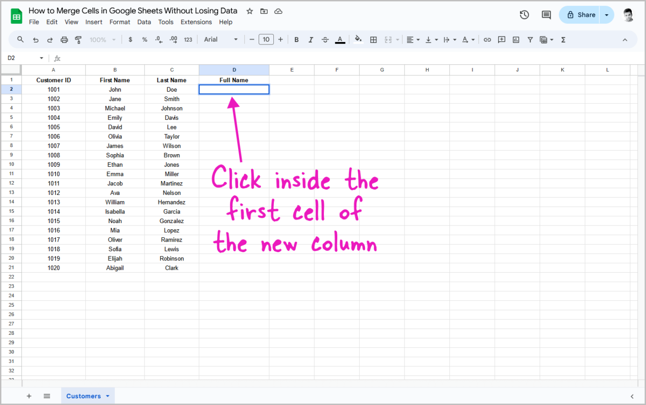The width and height of the screenshot is (646, 405).
Task: Click the Functions sigma icon
Action: pyautogui.click(x=563, y=40)
